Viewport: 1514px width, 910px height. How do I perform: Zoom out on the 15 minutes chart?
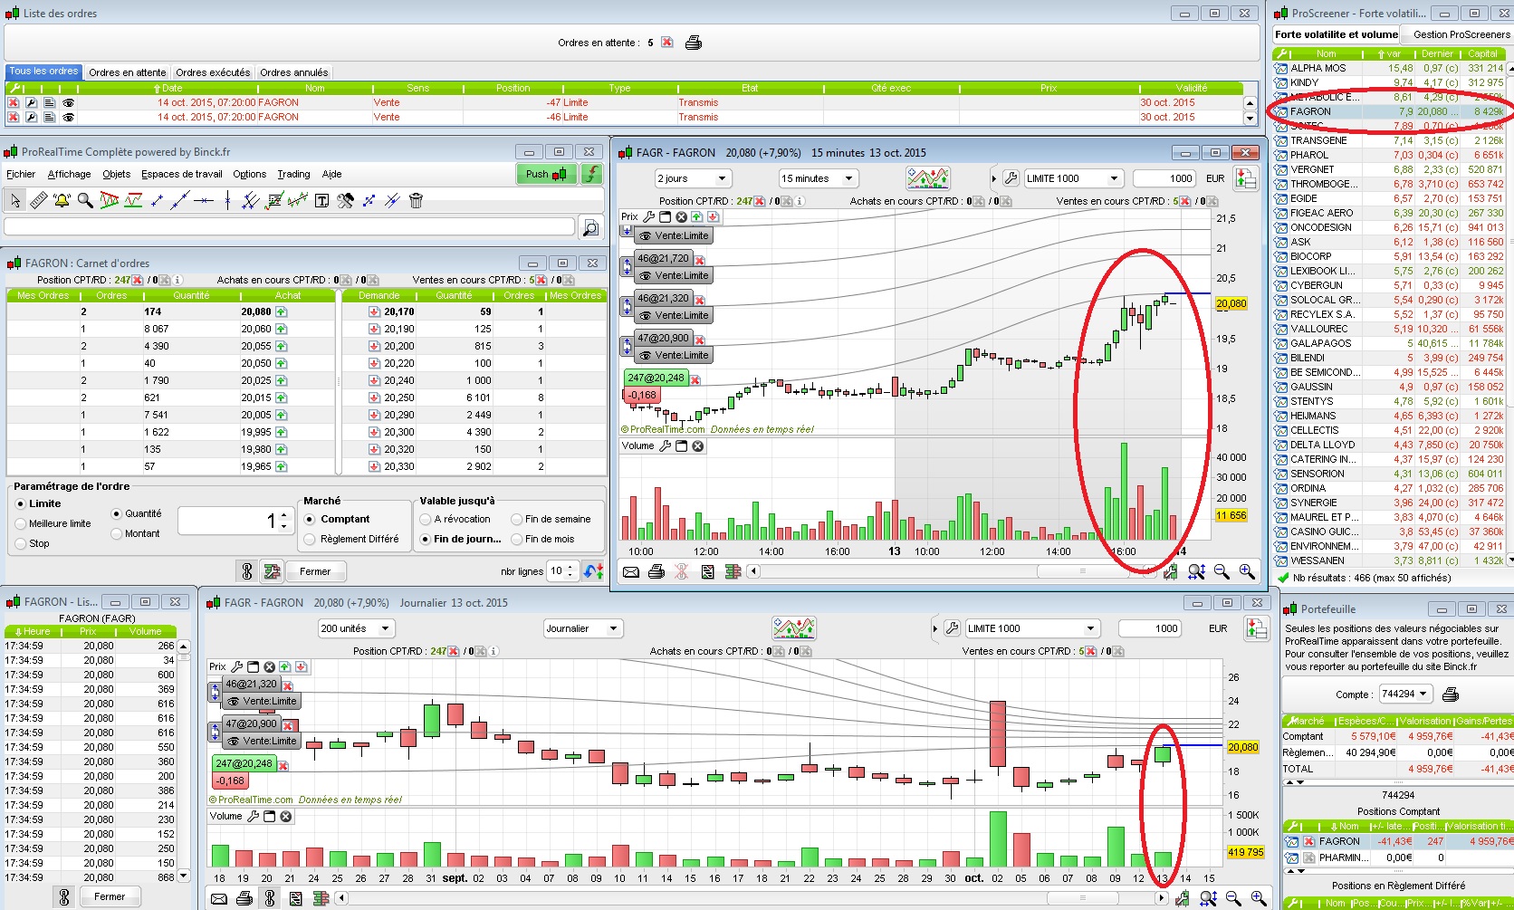pos(1222,571)
